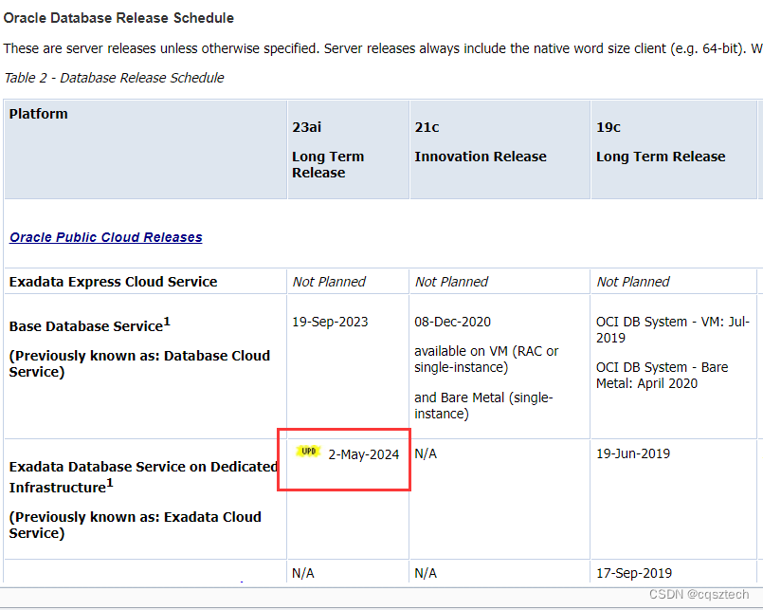763x610 pixels.
Task: Click N/A in the Exadata Dedicated 21c cell
Action: (x=426, y=453)
